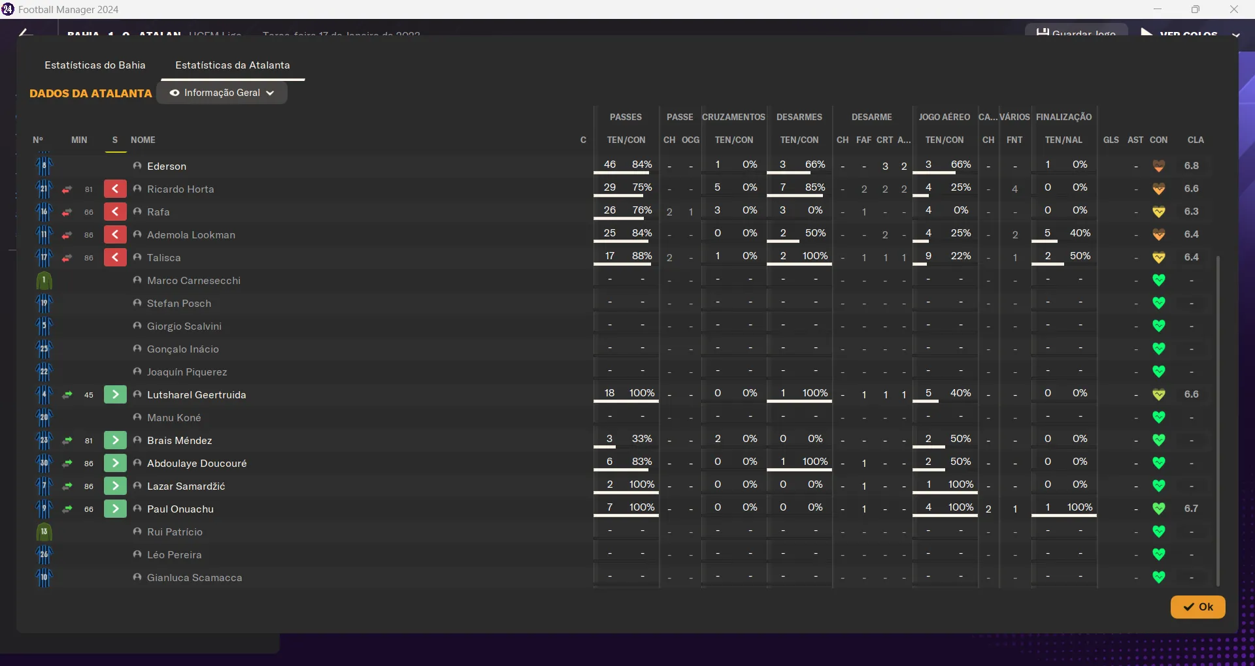
Task: Sort by CON condition column header
Action: [x=1159, y=140]
